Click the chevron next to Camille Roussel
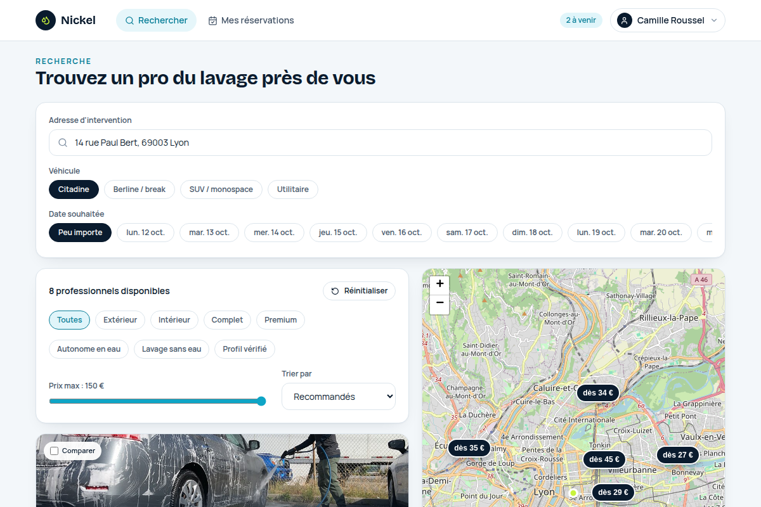 point(714,20)
